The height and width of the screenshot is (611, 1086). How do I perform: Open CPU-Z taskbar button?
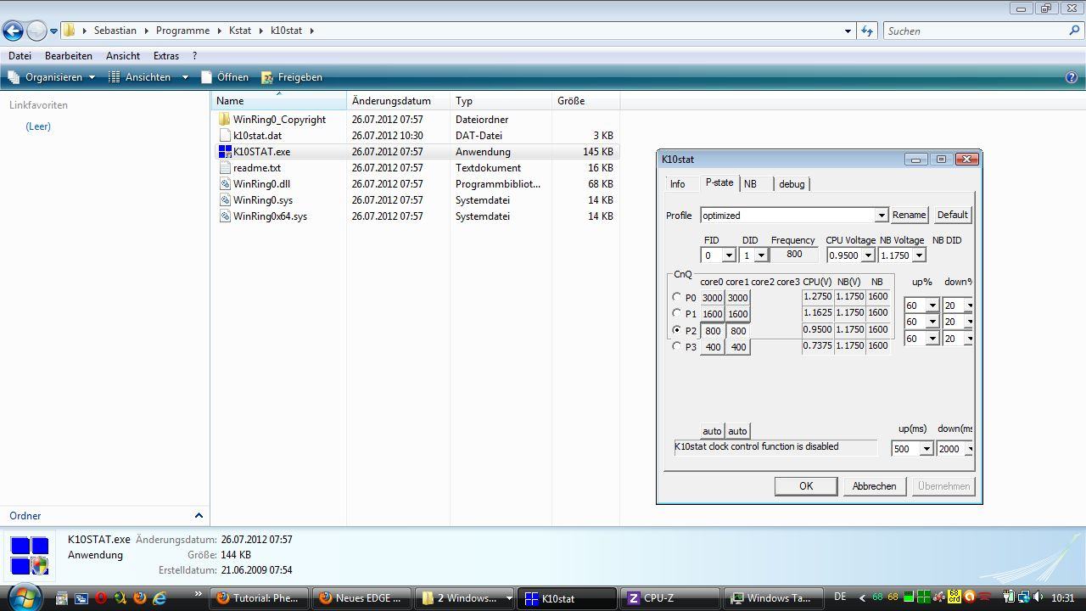pos(671,598)
